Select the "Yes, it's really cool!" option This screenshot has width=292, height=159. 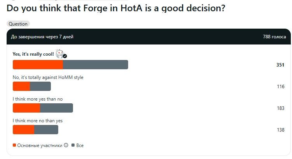(x=33, y=54)
